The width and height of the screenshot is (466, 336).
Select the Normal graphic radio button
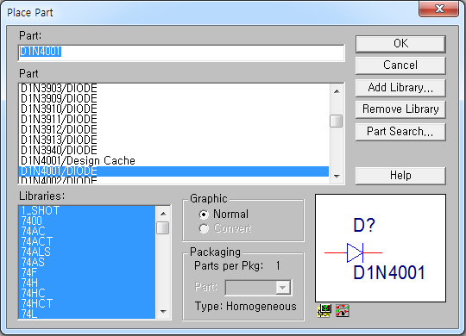point(204,214)
